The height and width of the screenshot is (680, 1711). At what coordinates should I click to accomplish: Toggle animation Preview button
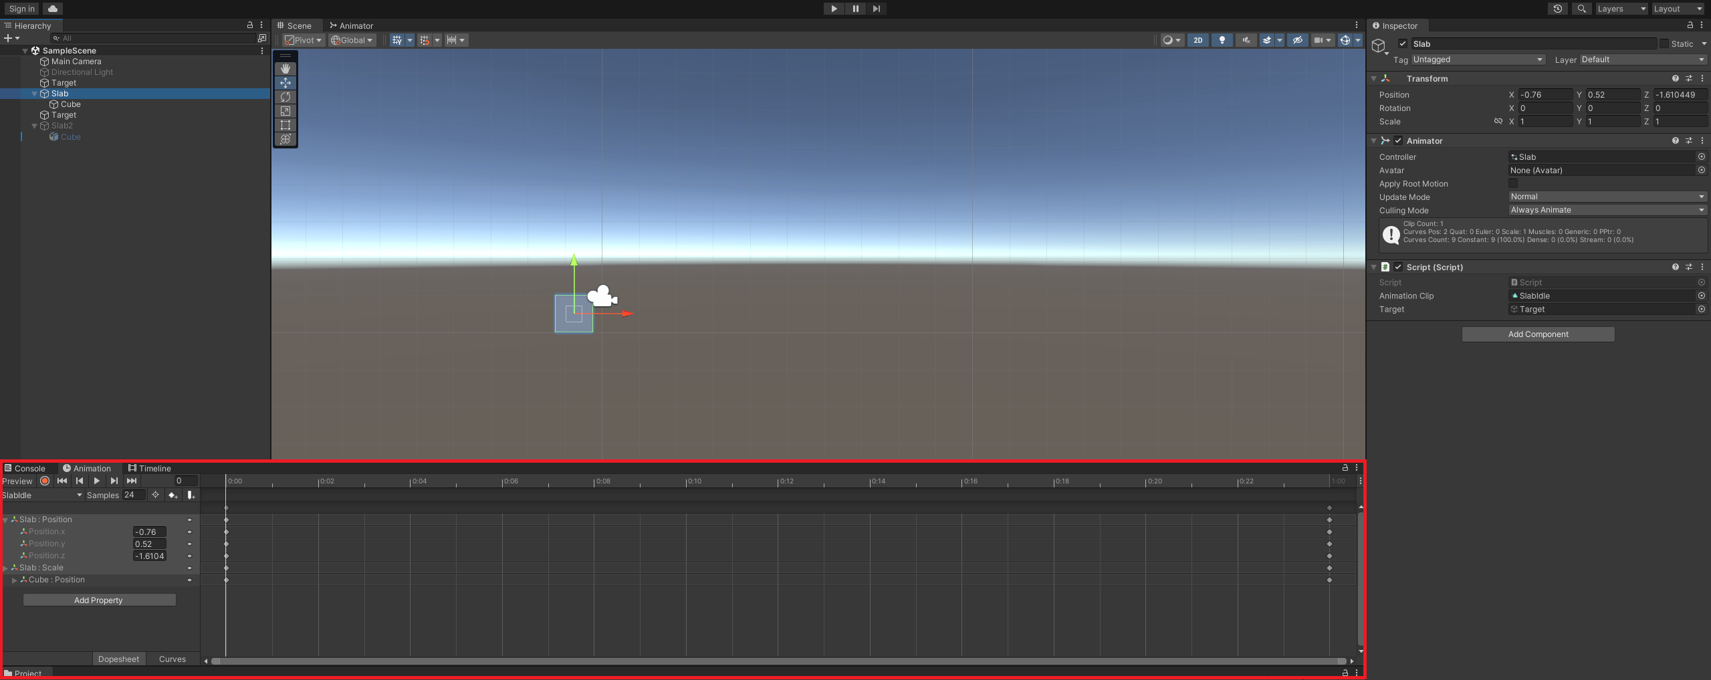click(17, 481)
